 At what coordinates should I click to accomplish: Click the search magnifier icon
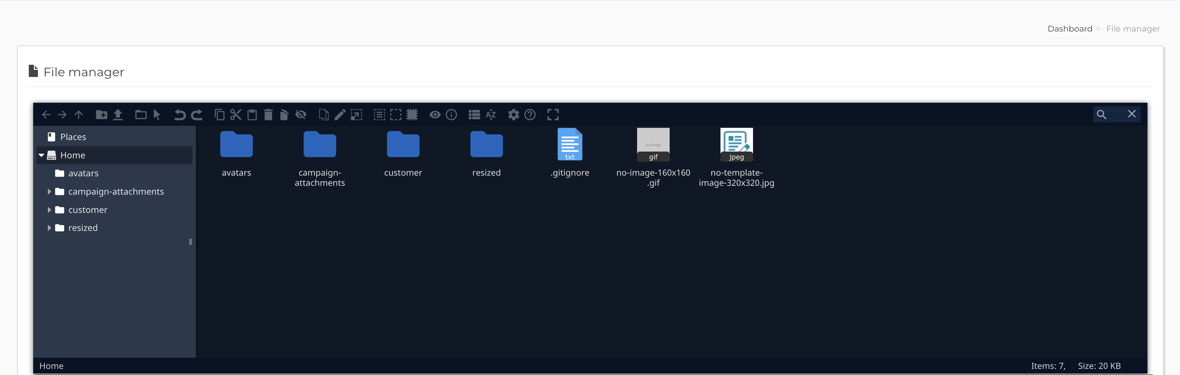point(1101,114)
